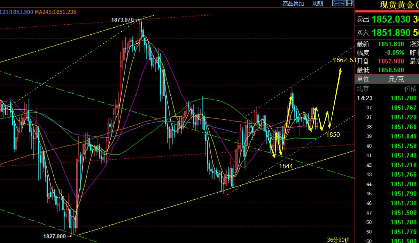Click the 价格 price column header
Image resolution: width=419 pixels, height=243 pixels.
pos(410,89)
